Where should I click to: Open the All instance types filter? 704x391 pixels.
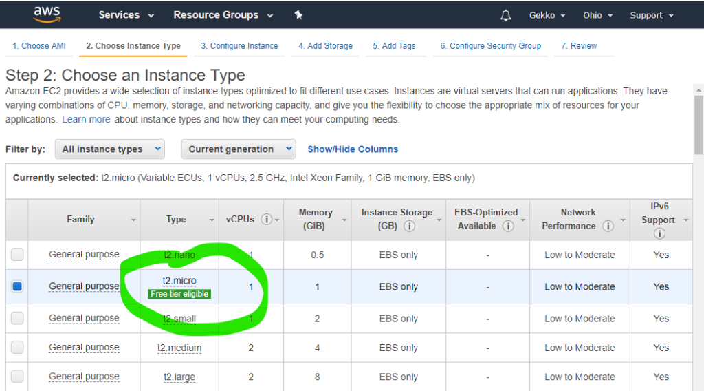click(109, 149)
